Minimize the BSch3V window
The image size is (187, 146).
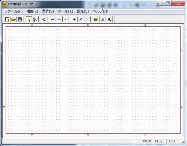(x=160, y=3)
